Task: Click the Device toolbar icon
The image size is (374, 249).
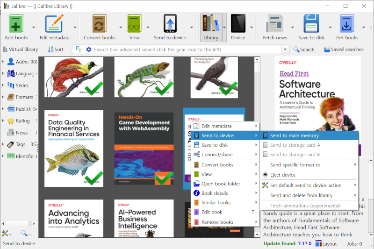Action: (238, 23)
